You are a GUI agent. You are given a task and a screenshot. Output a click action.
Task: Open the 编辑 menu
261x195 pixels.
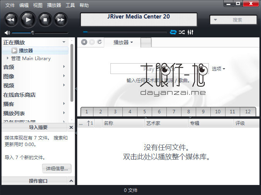(24, 5)
